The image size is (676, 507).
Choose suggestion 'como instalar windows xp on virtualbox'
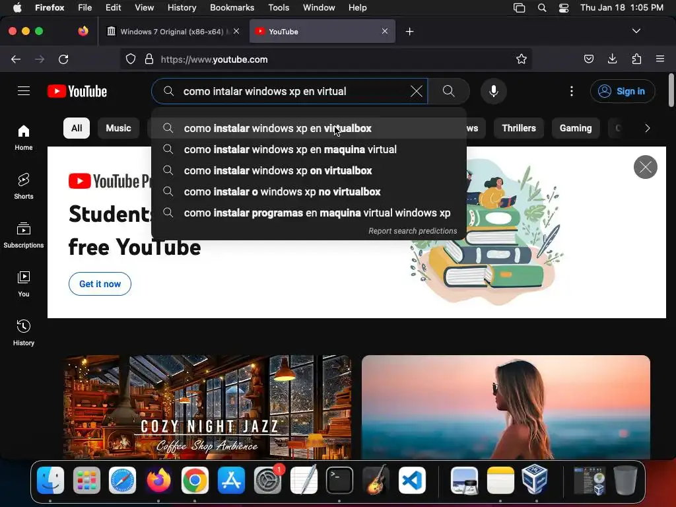(x=309, y=171)
